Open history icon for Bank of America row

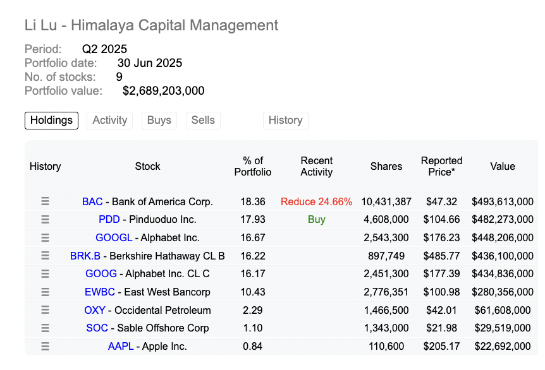coord(45,201)
